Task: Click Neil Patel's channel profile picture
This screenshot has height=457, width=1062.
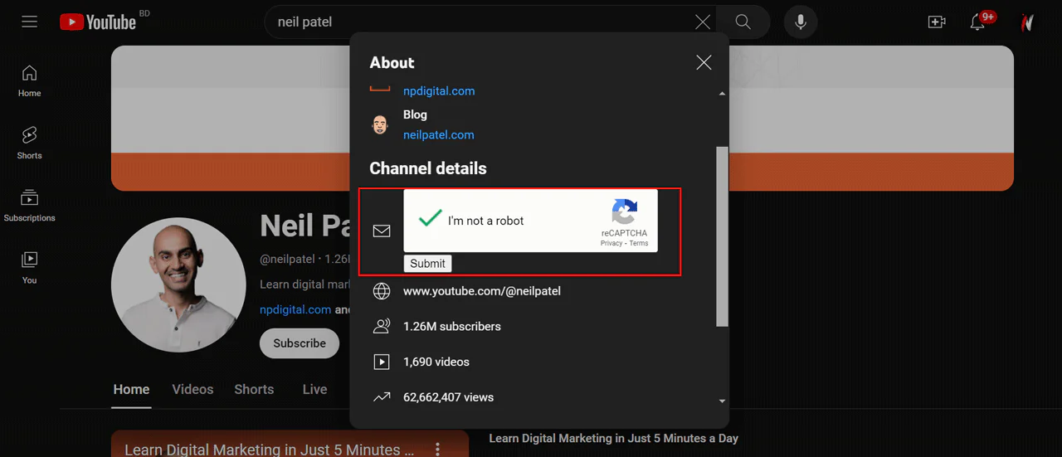Action: [x=178, y=286]
